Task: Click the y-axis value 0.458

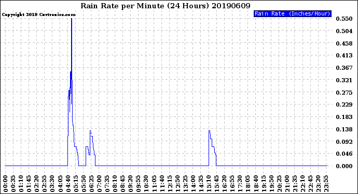Action: pos(344,43)
